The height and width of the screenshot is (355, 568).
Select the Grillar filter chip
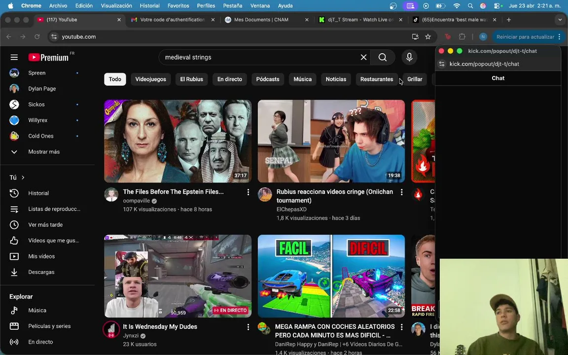pos(415,79)
